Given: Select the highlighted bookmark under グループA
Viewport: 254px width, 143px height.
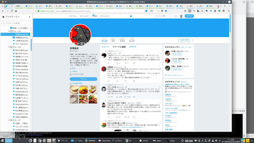Looking at the screenshot, I should pos(15,35).
